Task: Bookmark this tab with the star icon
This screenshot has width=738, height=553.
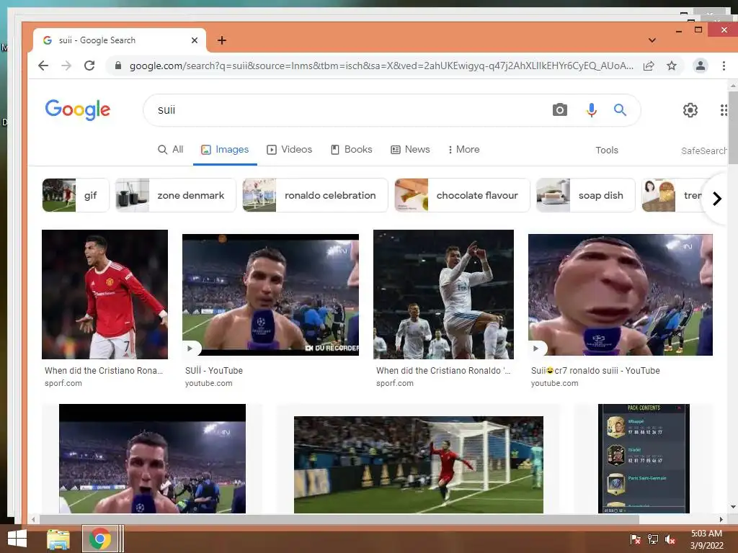Action: [672, 66]
